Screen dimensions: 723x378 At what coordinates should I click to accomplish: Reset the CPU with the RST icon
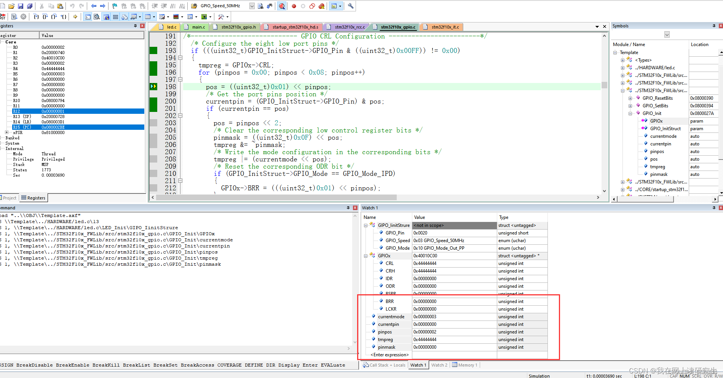tap(3, 16)
